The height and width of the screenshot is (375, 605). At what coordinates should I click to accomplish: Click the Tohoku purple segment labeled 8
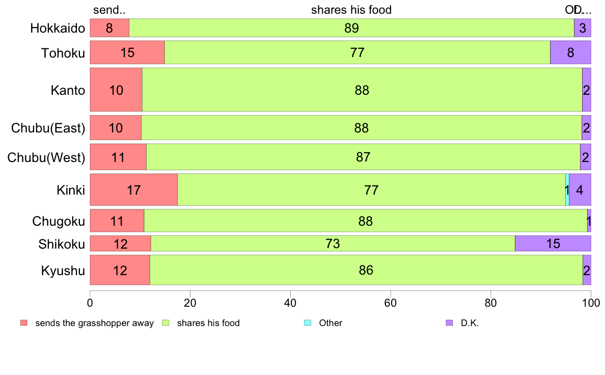pyautogui.click(x=571, y=52)
